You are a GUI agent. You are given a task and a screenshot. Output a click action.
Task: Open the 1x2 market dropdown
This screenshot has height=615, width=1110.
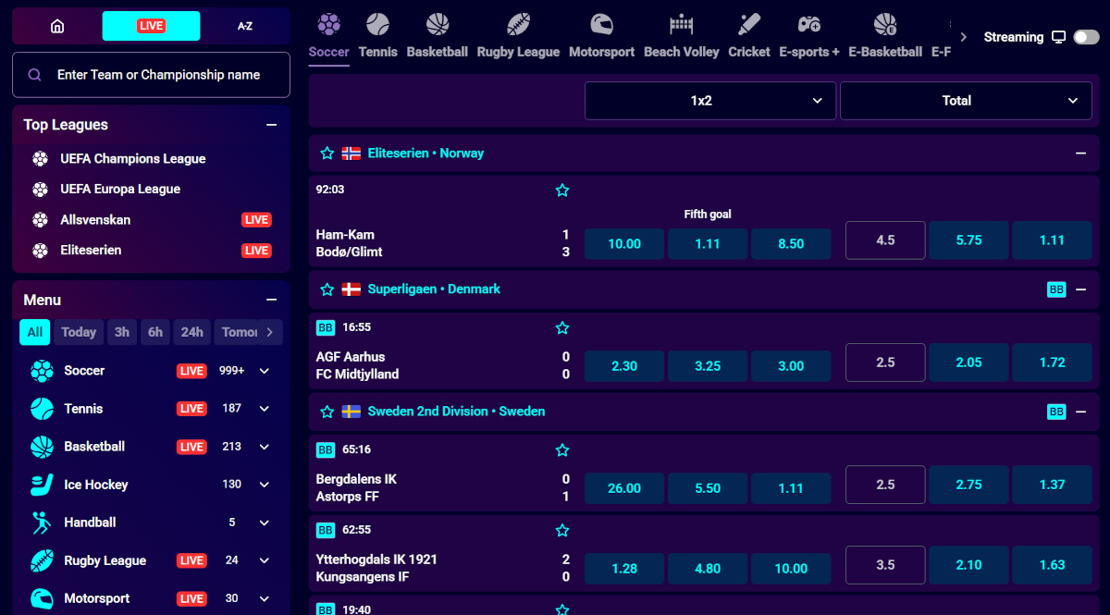[x=709, y=100]
